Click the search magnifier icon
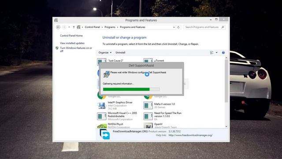The width and height of the screenshot is (282, 159). [x=223, y=27]
